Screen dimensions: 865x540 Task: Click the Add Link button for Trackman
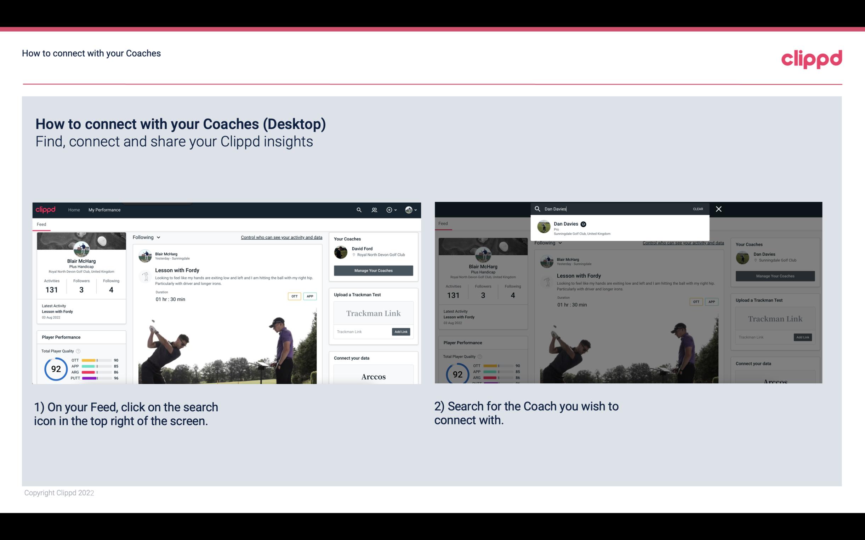tap(401, 332)
